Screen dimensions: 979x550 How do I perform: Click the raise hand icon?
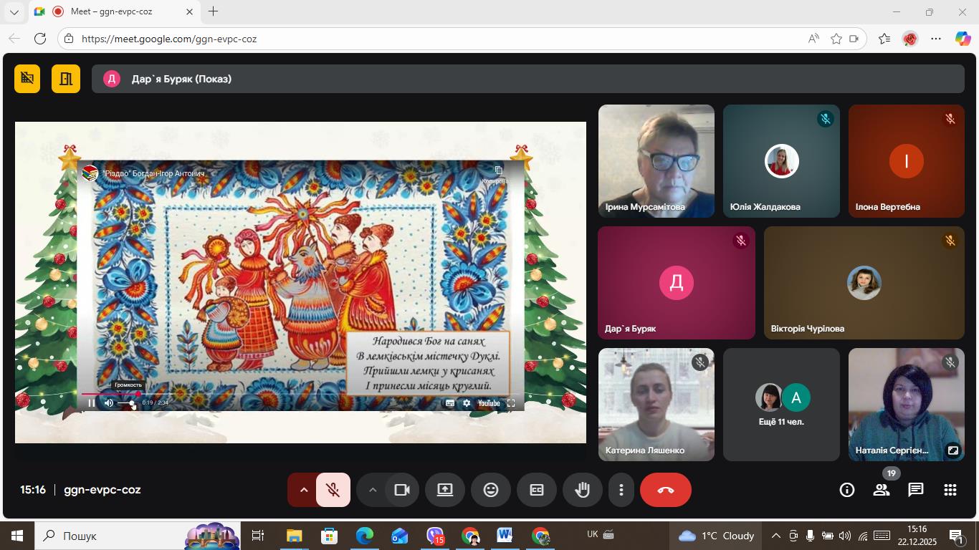(x=582, y=490)
